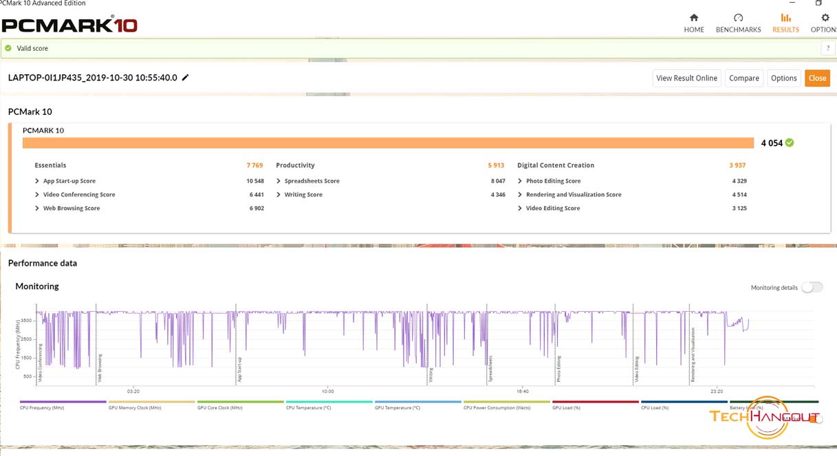Click the overall score 4 054

[772, 143]
